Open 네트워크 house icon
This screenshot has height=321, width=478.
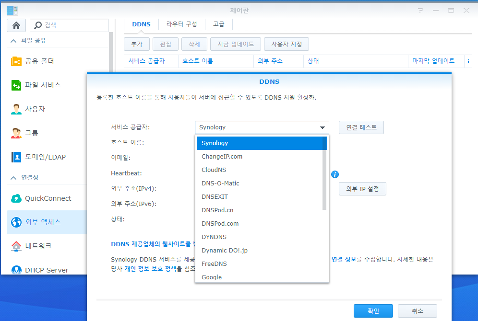(16, 246)
